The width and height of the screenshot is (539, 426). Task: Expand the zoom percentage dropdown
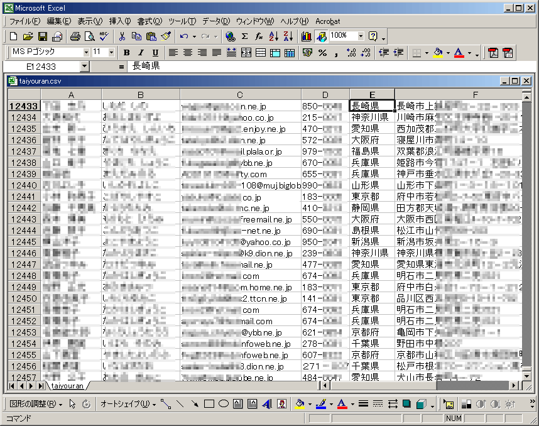(x=361, y=36)
